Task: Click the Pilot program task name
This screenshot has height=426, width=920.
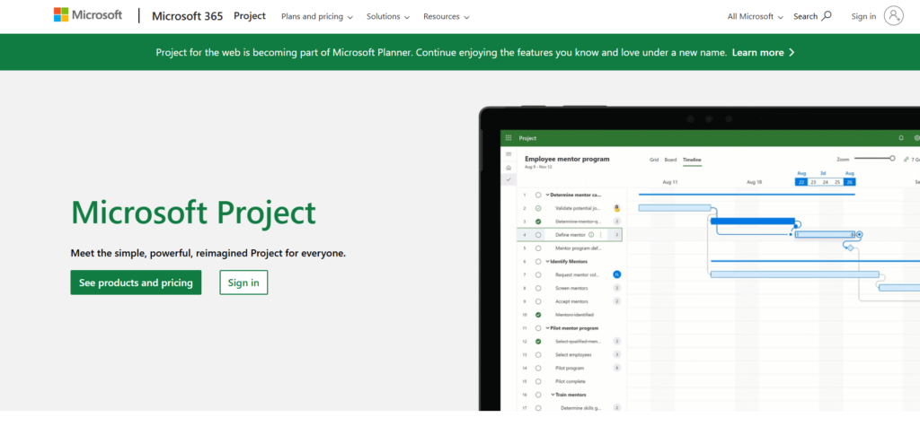Action: (570, 368)
